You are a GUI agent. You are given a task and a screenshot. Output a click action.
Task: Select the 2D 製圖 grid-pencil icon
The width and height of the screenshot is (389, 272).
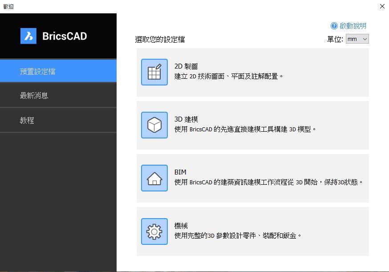coord(154,72)
